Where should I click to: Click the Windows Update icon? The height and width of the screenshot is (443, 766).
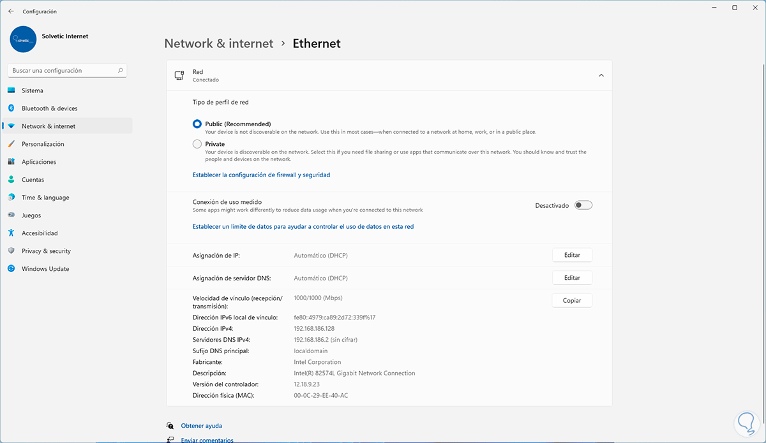tap(11, 269)
